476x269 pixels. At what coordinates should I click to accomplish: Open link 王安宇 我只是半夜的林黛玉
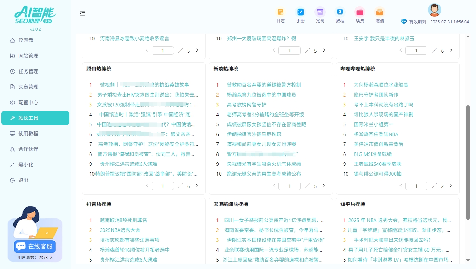pyautogui.click(x=384, y=39)
